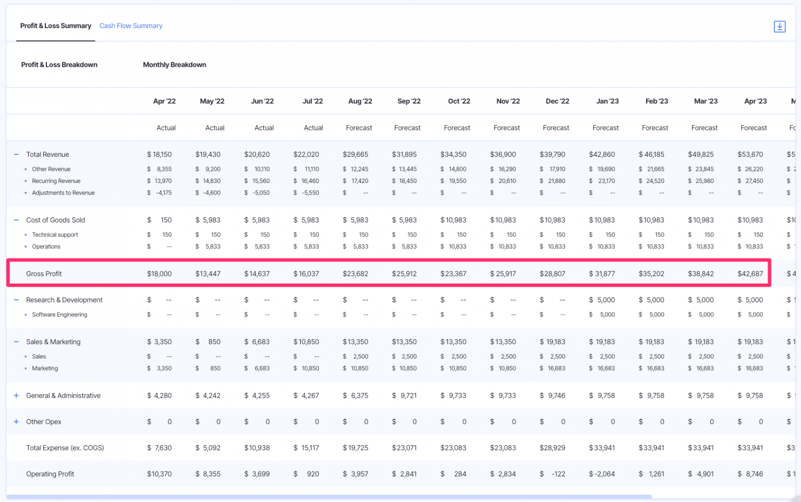This screenshot has width=801, height=502.
Task: Select the Profit & Loss Breakdown view
Action: 59,65
